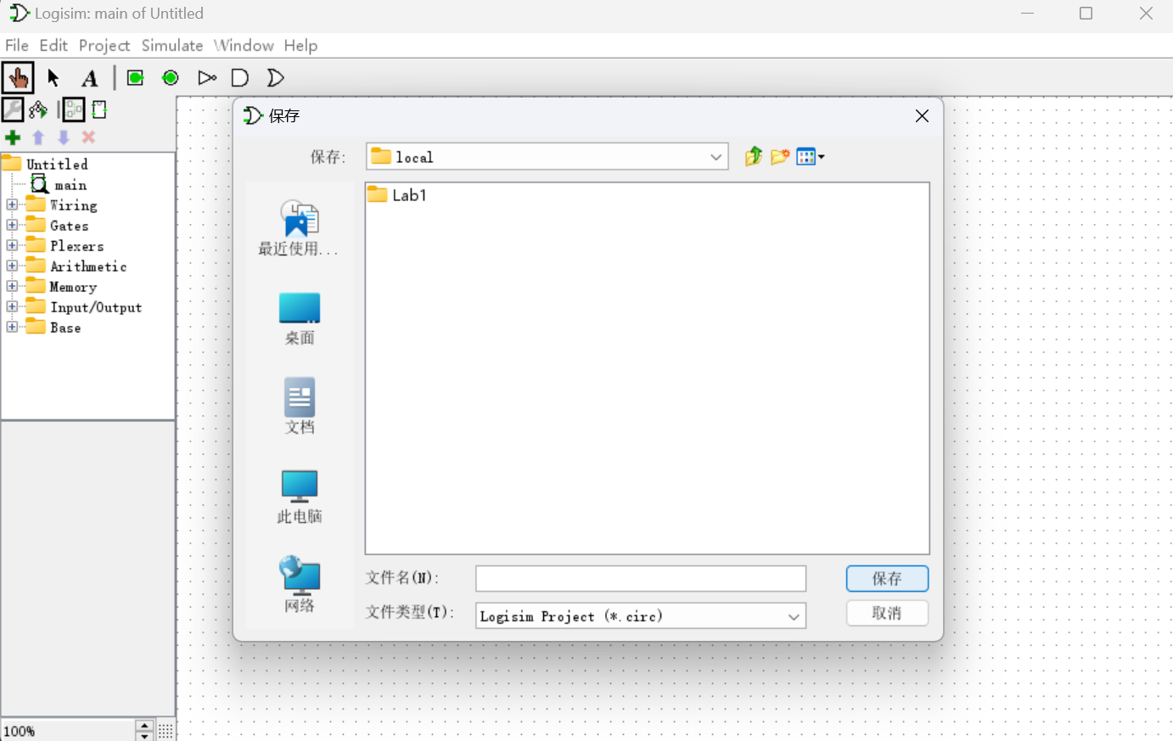Open the Simulate menu
This screenshot has height=741, width=1173.
pos(172,46)
